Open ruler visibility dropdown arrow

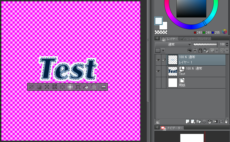coord(227,51)
